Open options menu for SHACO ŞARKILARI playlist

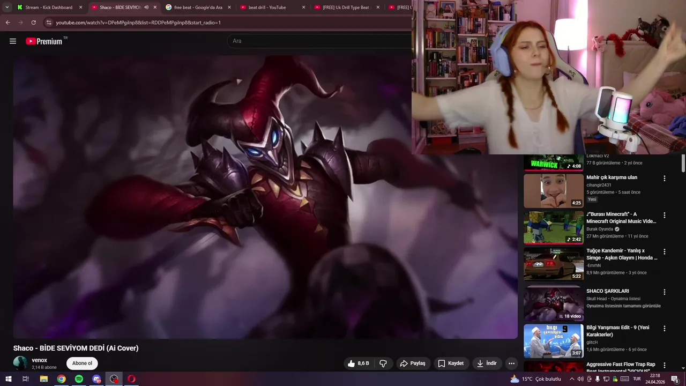point(665,292)
